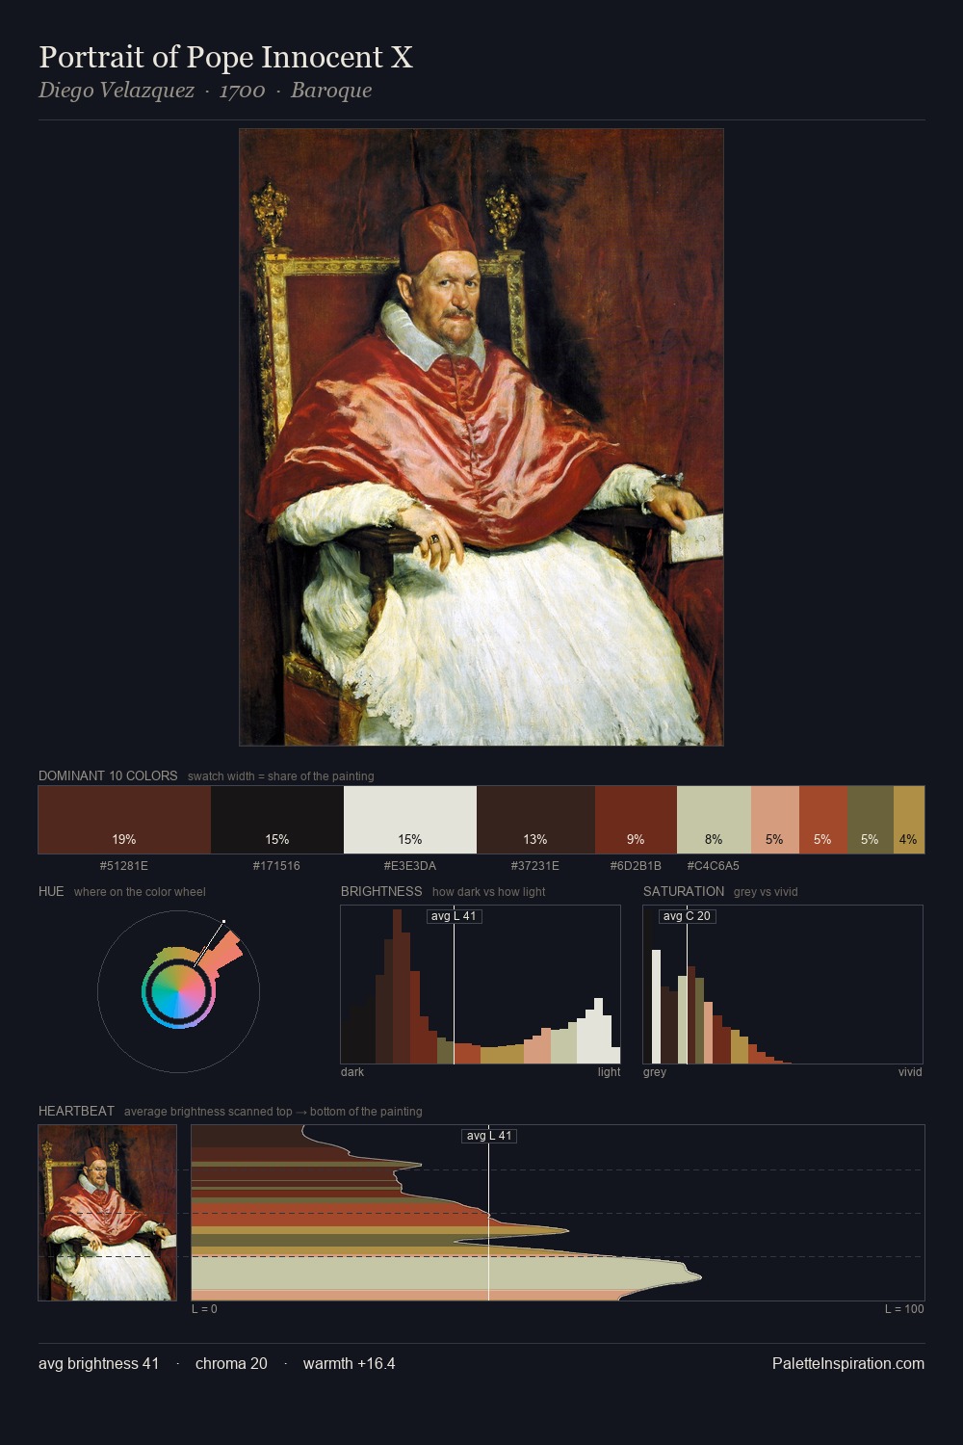Click the HEARTBEAT section heading
963x1445 pixels.
pyautogui.click(x=76, y=1111)
